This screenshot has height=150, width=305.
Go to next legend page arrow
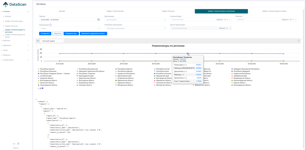(43, 88)
